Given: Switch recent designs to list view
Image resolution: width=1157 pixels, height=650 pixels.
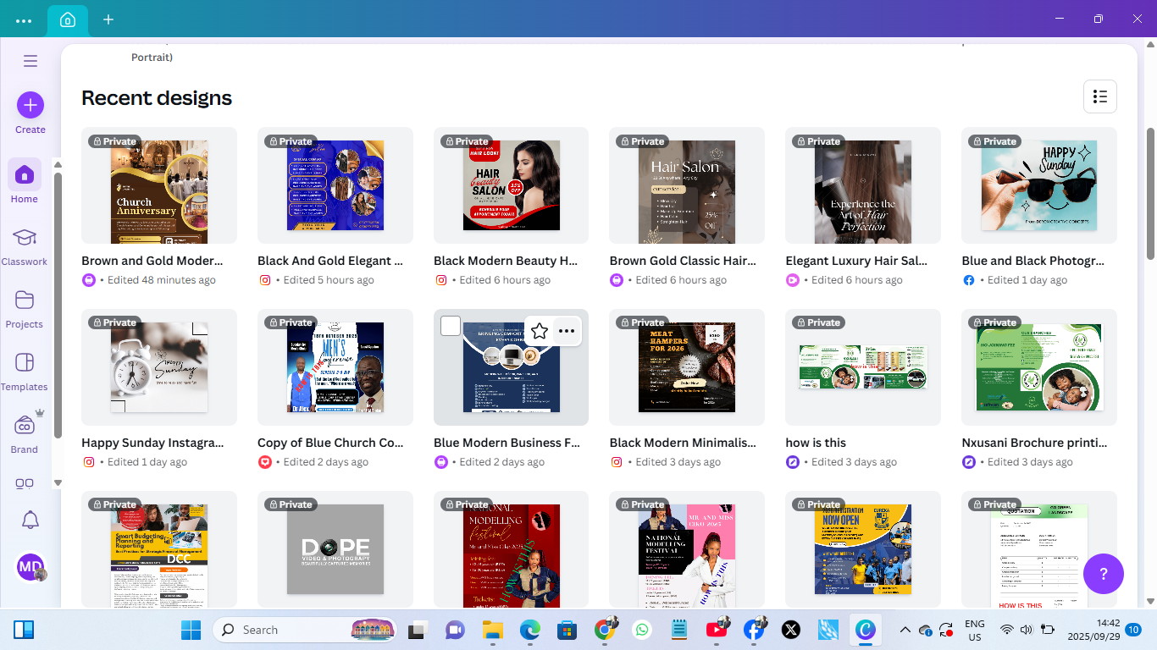Looking at the screenshot, I should (x=1099, y=96).
